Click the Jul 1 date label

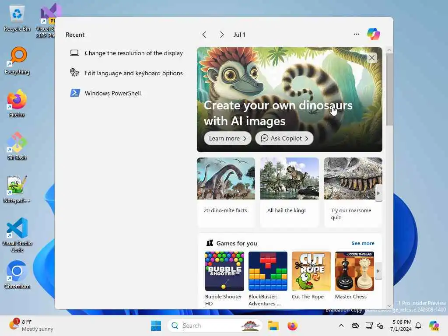[x=239, y=35]
